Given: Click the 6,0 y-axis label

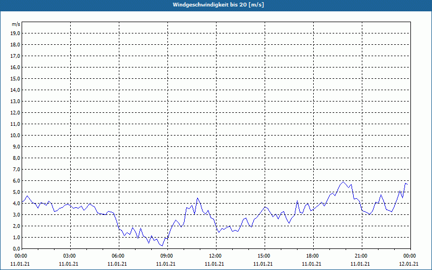Looking at the screenshot, I should click(16, 180).
